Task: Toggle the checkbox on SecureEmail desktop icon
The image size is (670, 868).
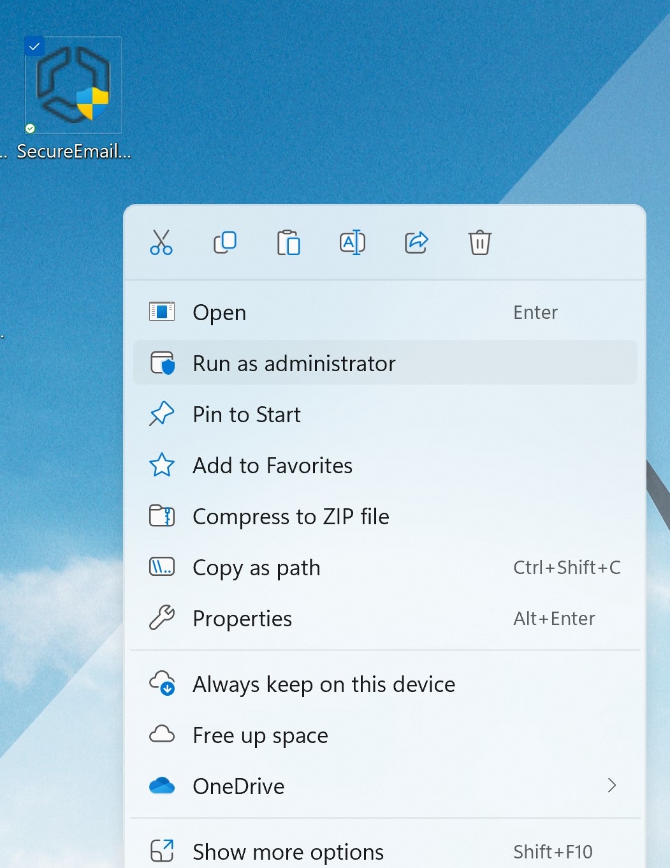Action: pos(34,47)
